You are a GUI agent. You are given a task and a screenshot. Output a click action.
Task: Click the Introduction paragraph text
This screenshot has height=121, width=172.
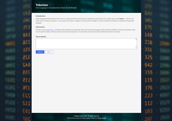(81, 21)
